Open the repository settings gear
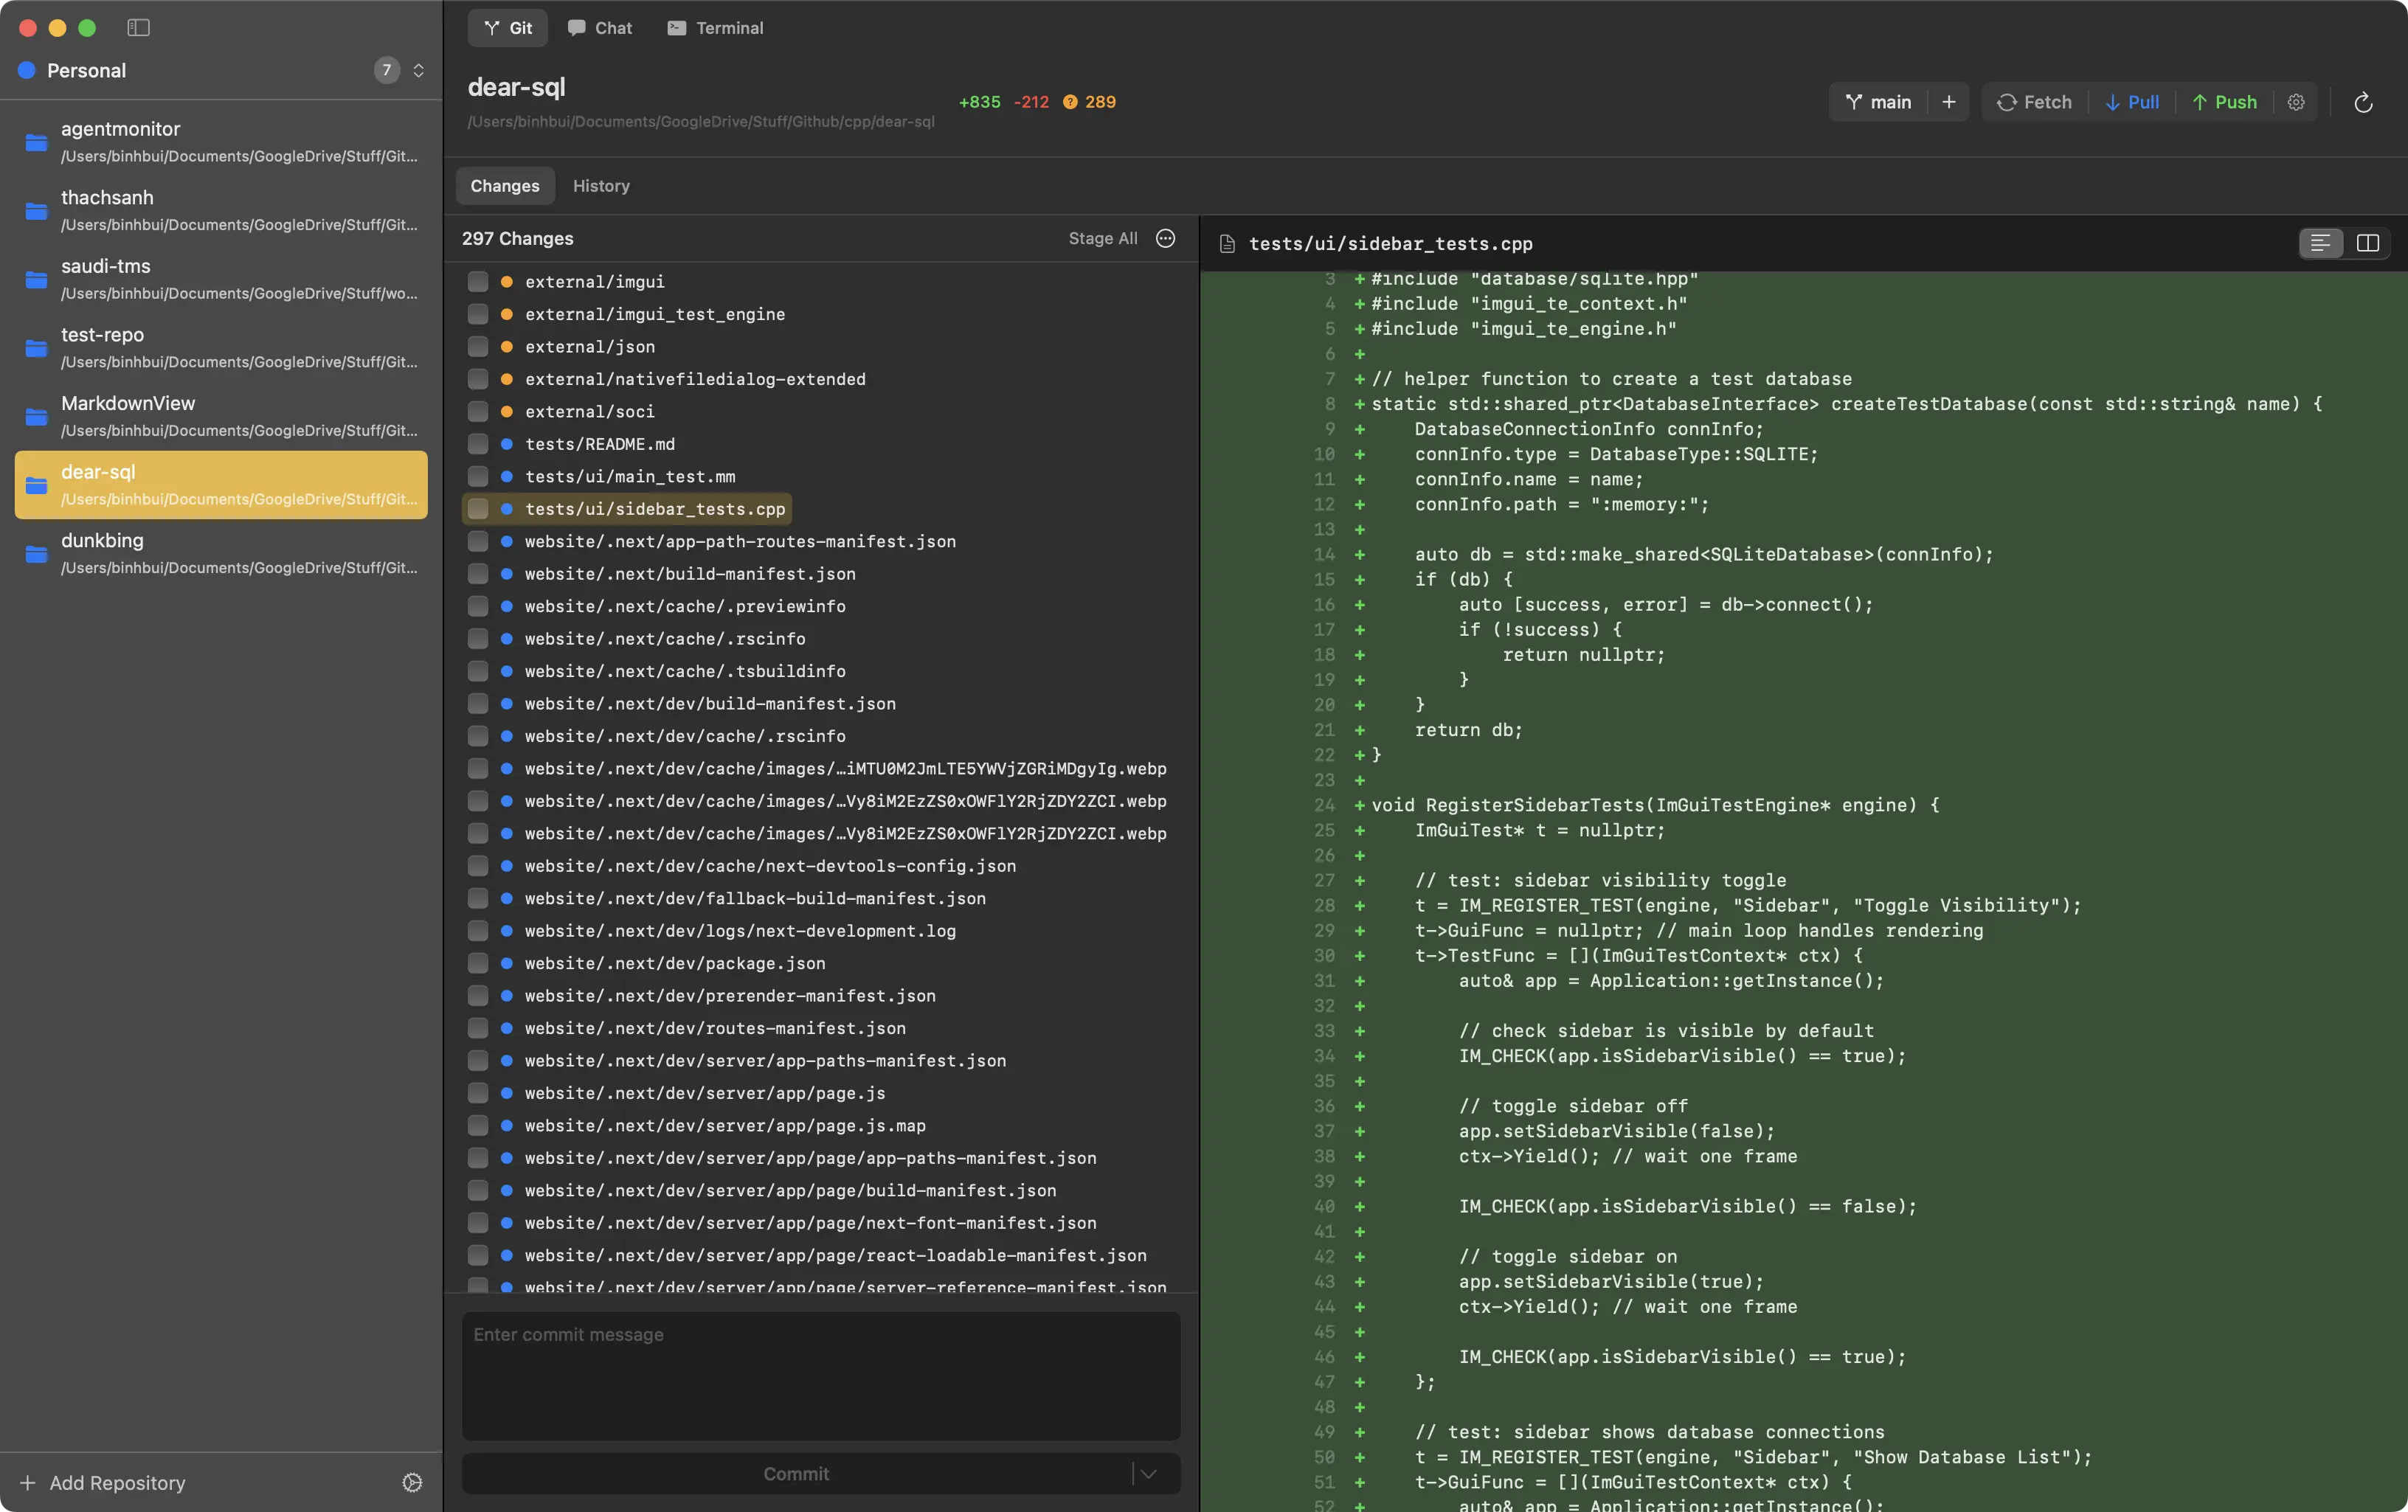The width and height of the screenshot is (2408, 1512). point(2296,102)
